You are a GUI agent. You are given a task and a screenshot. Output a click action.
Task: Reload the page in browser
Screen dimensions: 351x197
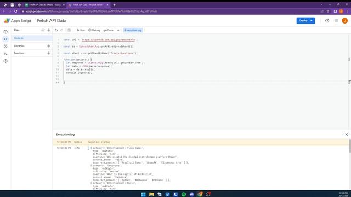(x=16, y=11)
